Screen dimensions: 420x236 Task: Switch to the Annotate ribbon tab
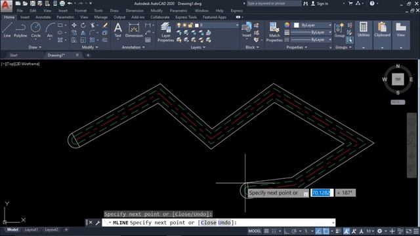pyautogui.click(x=43, y=17)
